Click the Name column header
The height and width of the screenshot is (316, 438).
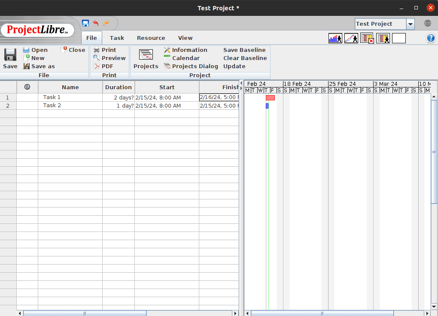(70, 87)
